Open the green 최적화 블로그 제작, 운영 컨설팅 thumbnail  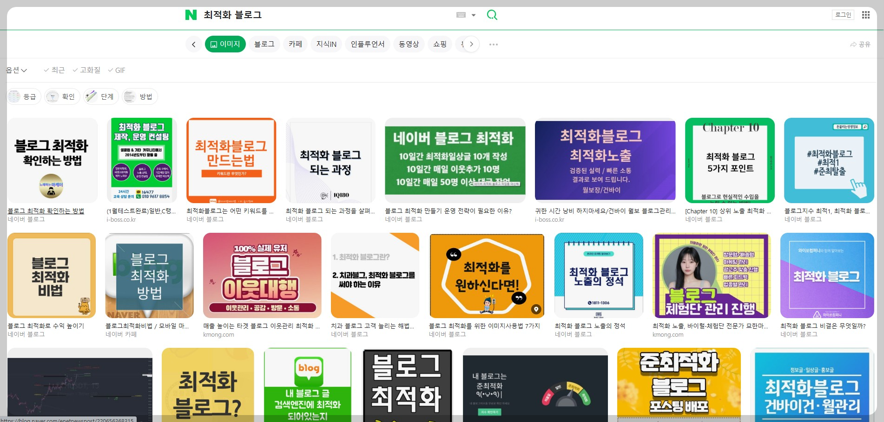click(x=142, y=160)
